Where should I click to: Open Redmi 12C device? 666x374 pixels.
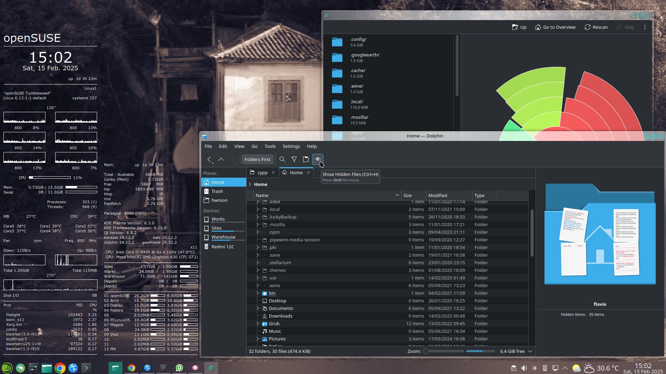pos(224,247)
